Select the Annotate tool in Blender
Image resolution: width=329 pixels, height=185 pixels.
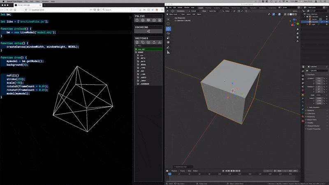[168, 48]
